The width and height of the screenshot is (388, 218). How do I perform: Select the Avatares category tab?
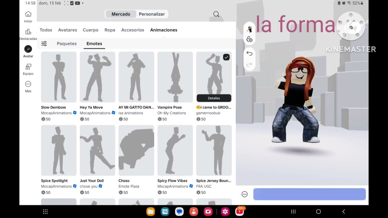68,30
